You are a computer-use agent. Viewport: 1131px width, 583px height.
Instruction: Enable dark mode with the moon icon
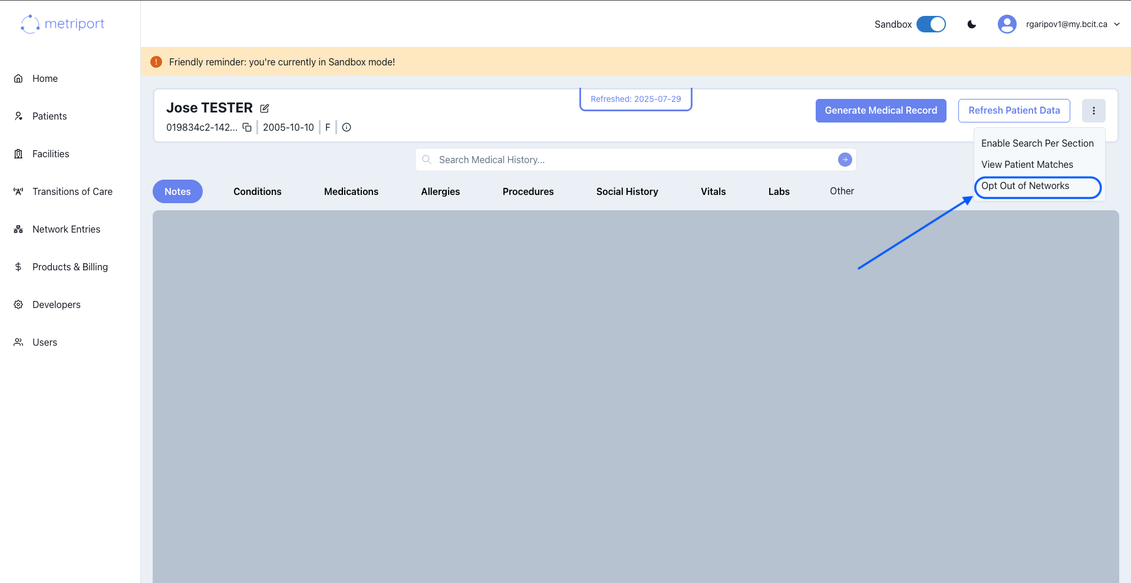pos(971,24)
